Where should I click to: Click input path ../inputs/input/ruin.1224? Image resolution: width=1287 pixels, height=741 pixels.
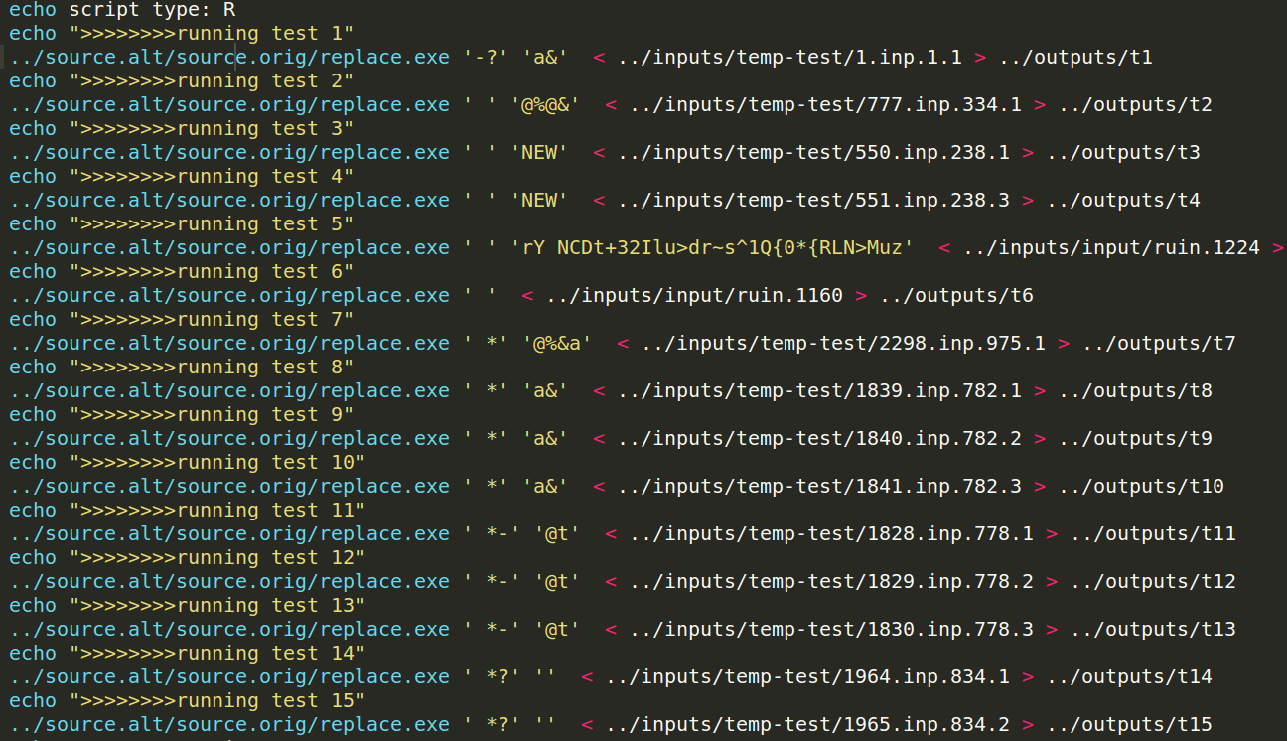(x=1111, y=247)
